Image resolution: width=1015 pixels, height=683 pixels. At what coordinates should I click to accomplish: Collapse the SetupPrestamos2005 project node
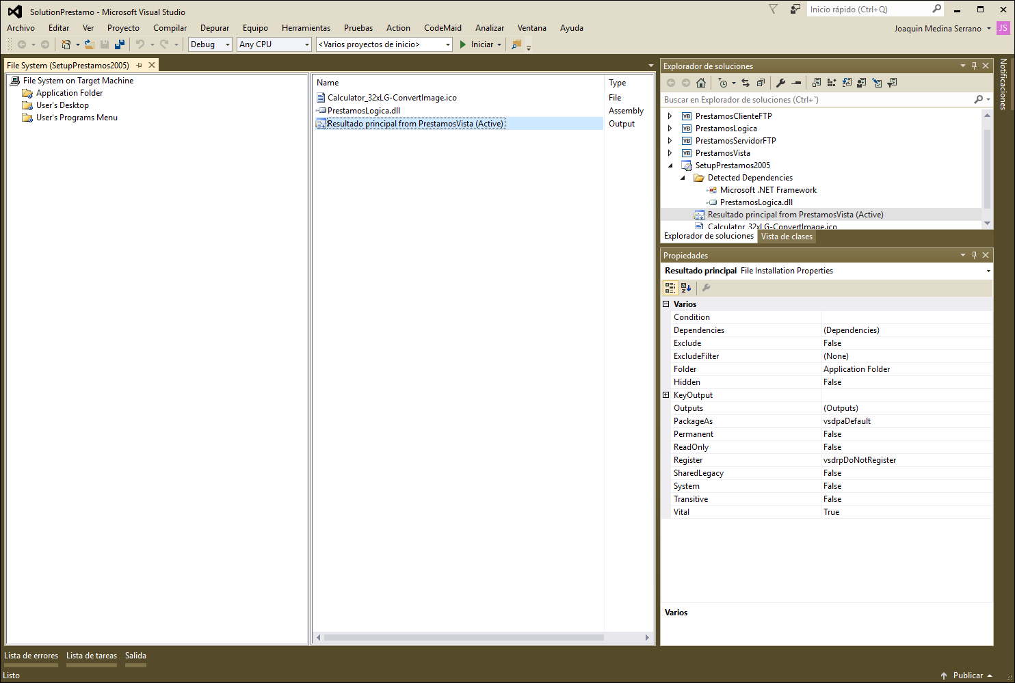point(670,165)
